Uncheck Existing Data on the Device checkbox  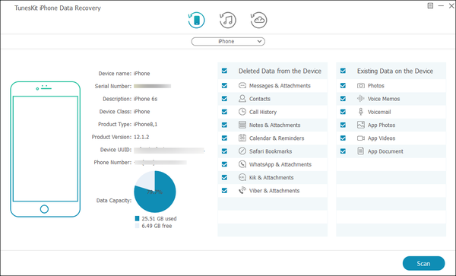(x=344, y=71)
